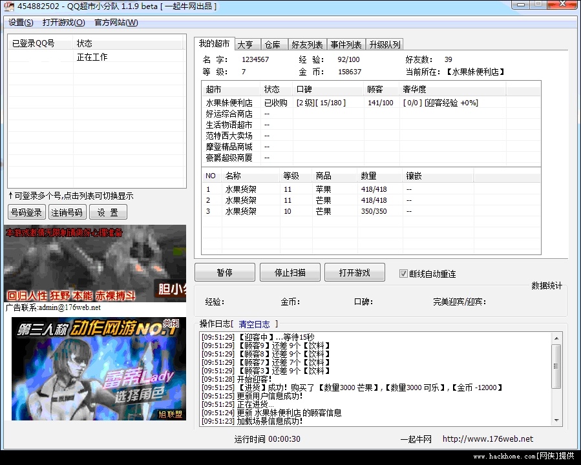Open the 设置(S) menu
581x465 pixels.
point(21,23)
